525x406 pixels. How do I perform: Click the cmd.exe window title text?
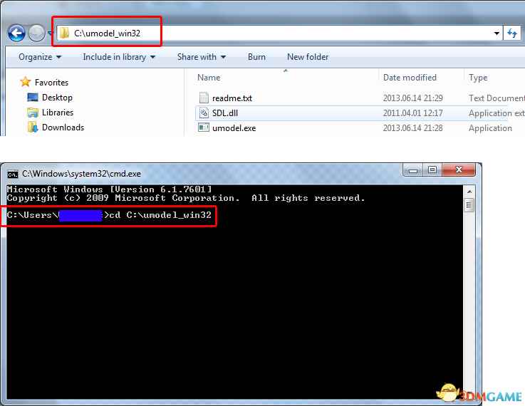[x=81, y=174]
